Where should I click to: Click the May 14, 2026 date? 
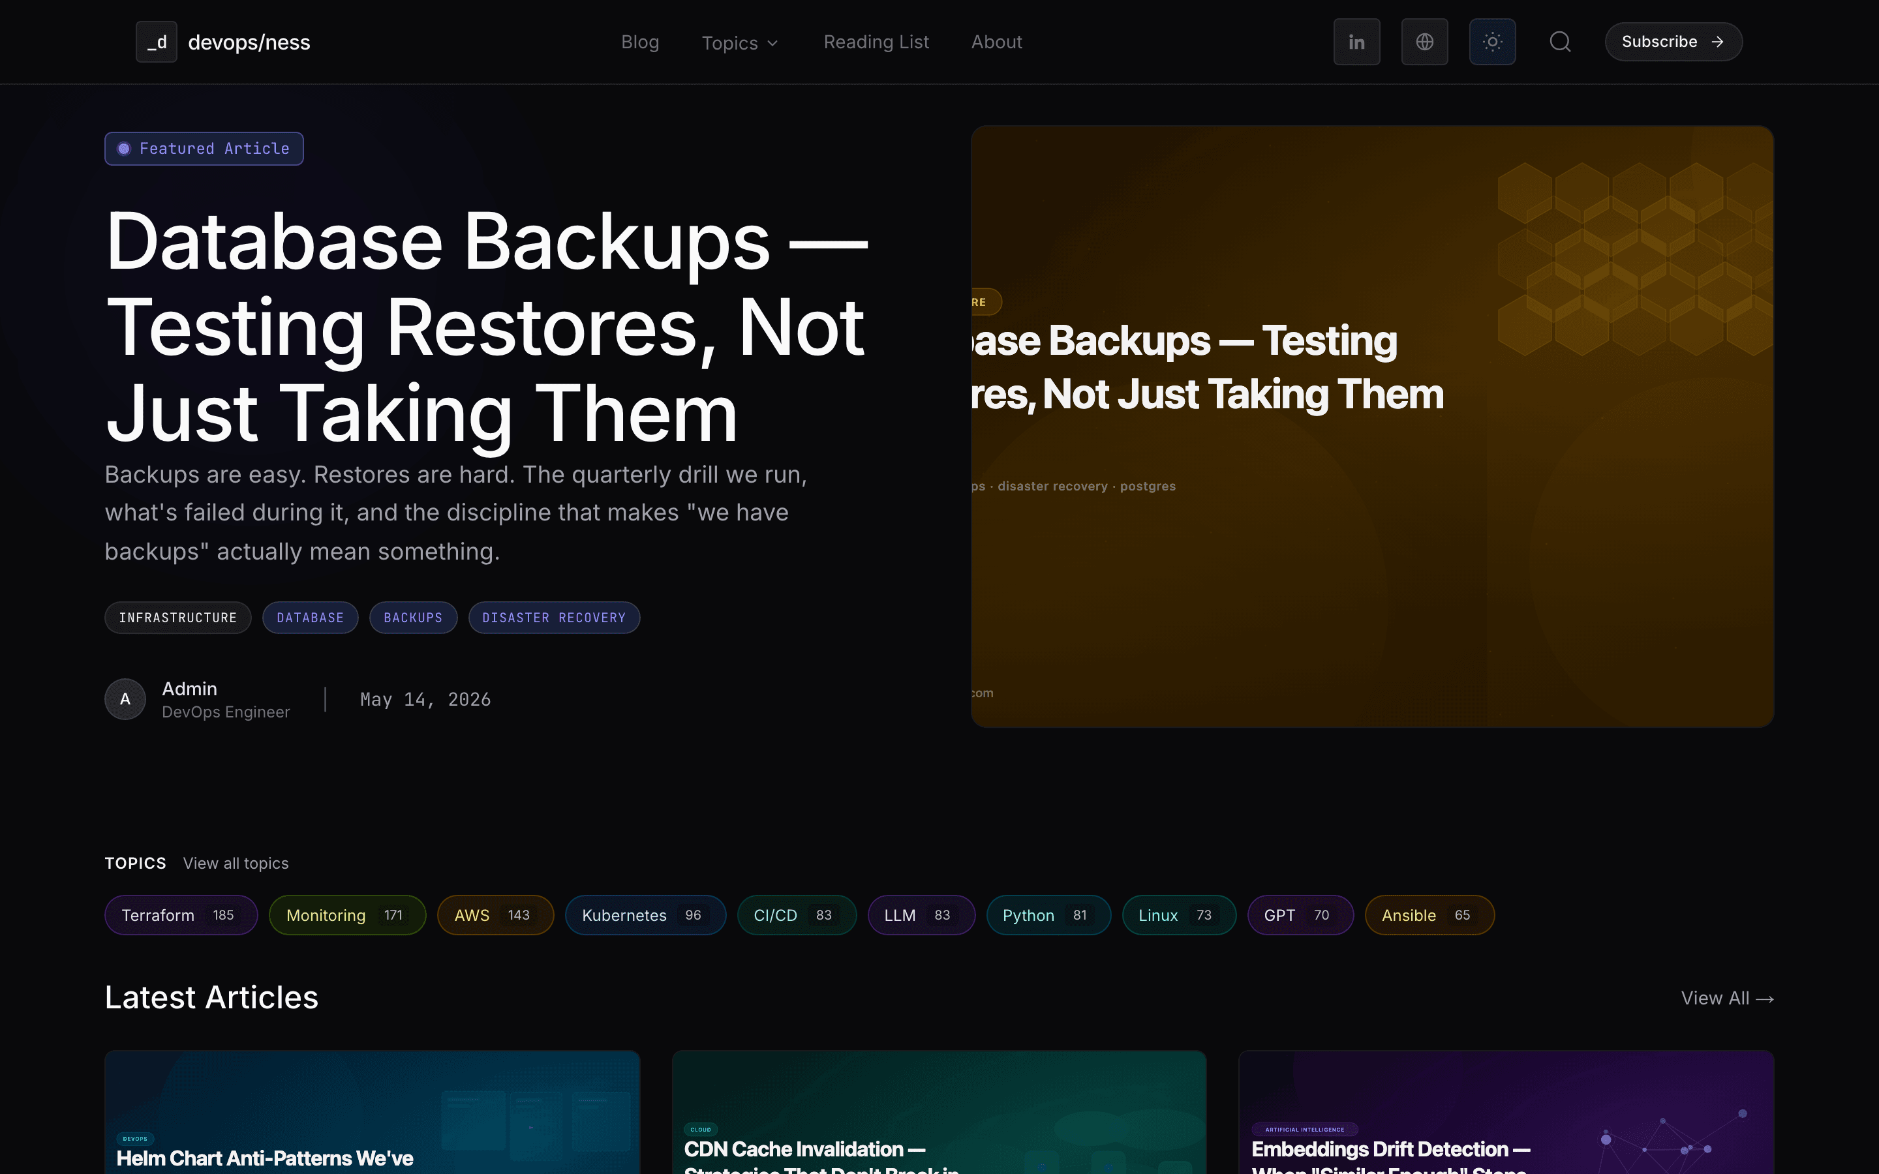pos(425,700)
